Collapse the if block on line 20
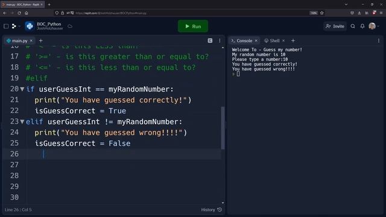The image size is (386, 217). pyautogui.click(x=22, y=89)
